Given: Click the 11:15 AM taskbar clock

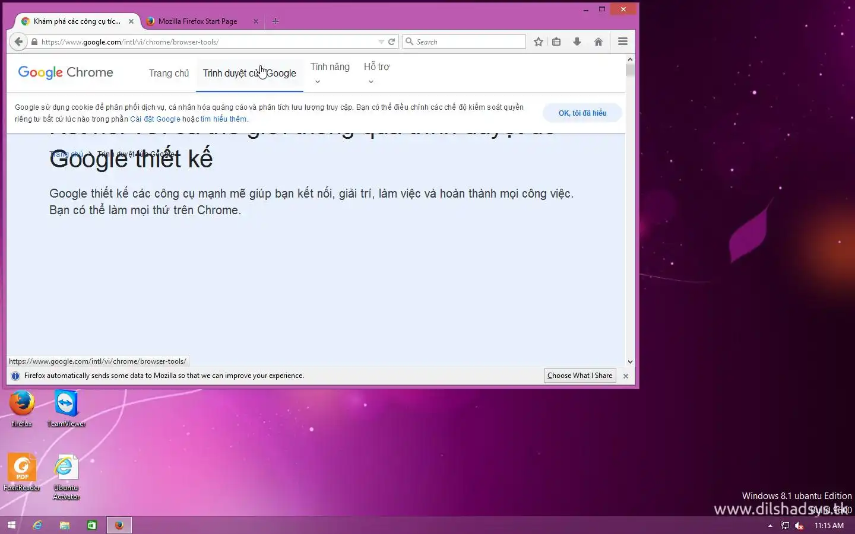Looking at the screenshot, I should (x=829, y=526).
